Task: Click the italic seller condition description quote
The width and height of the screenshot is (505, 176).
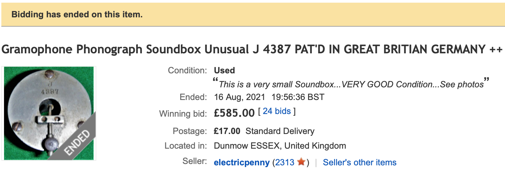Action: click(351, 84)
